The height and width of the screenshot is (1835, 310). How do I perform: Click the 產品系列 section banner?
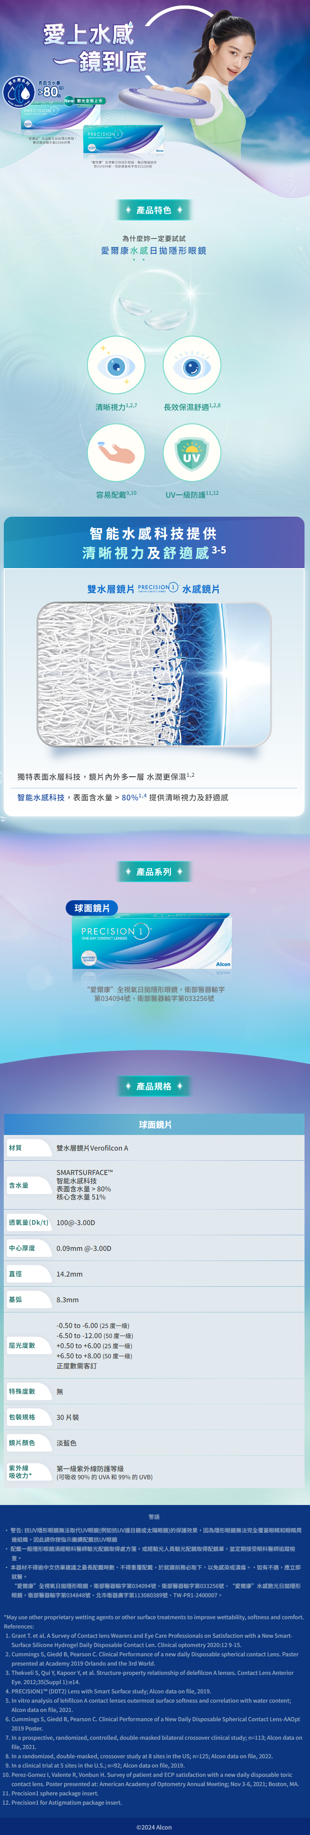[154, 871]
